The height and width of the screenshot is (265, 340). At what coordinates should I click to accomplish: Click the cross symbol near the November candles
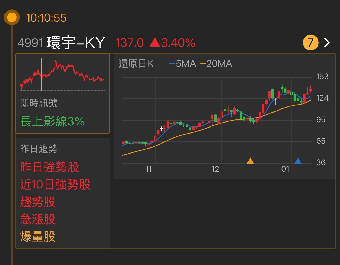point(162,129)
